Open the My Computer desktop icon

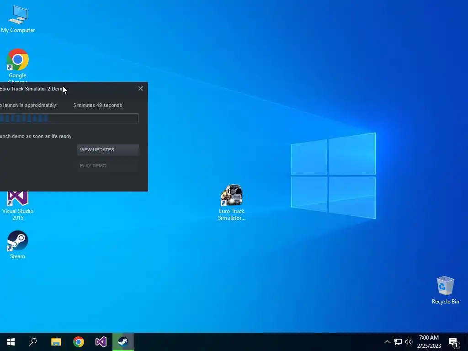18,19
